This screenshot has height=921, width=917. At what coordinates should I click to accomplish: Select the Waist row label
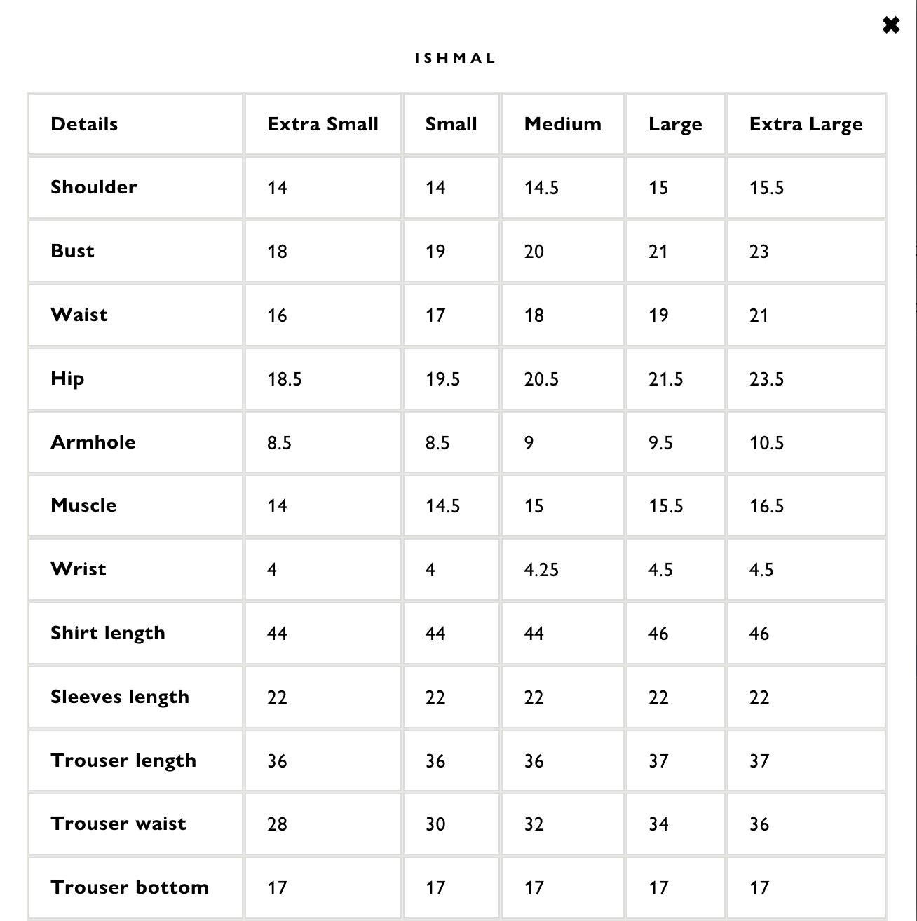point(79,315)
